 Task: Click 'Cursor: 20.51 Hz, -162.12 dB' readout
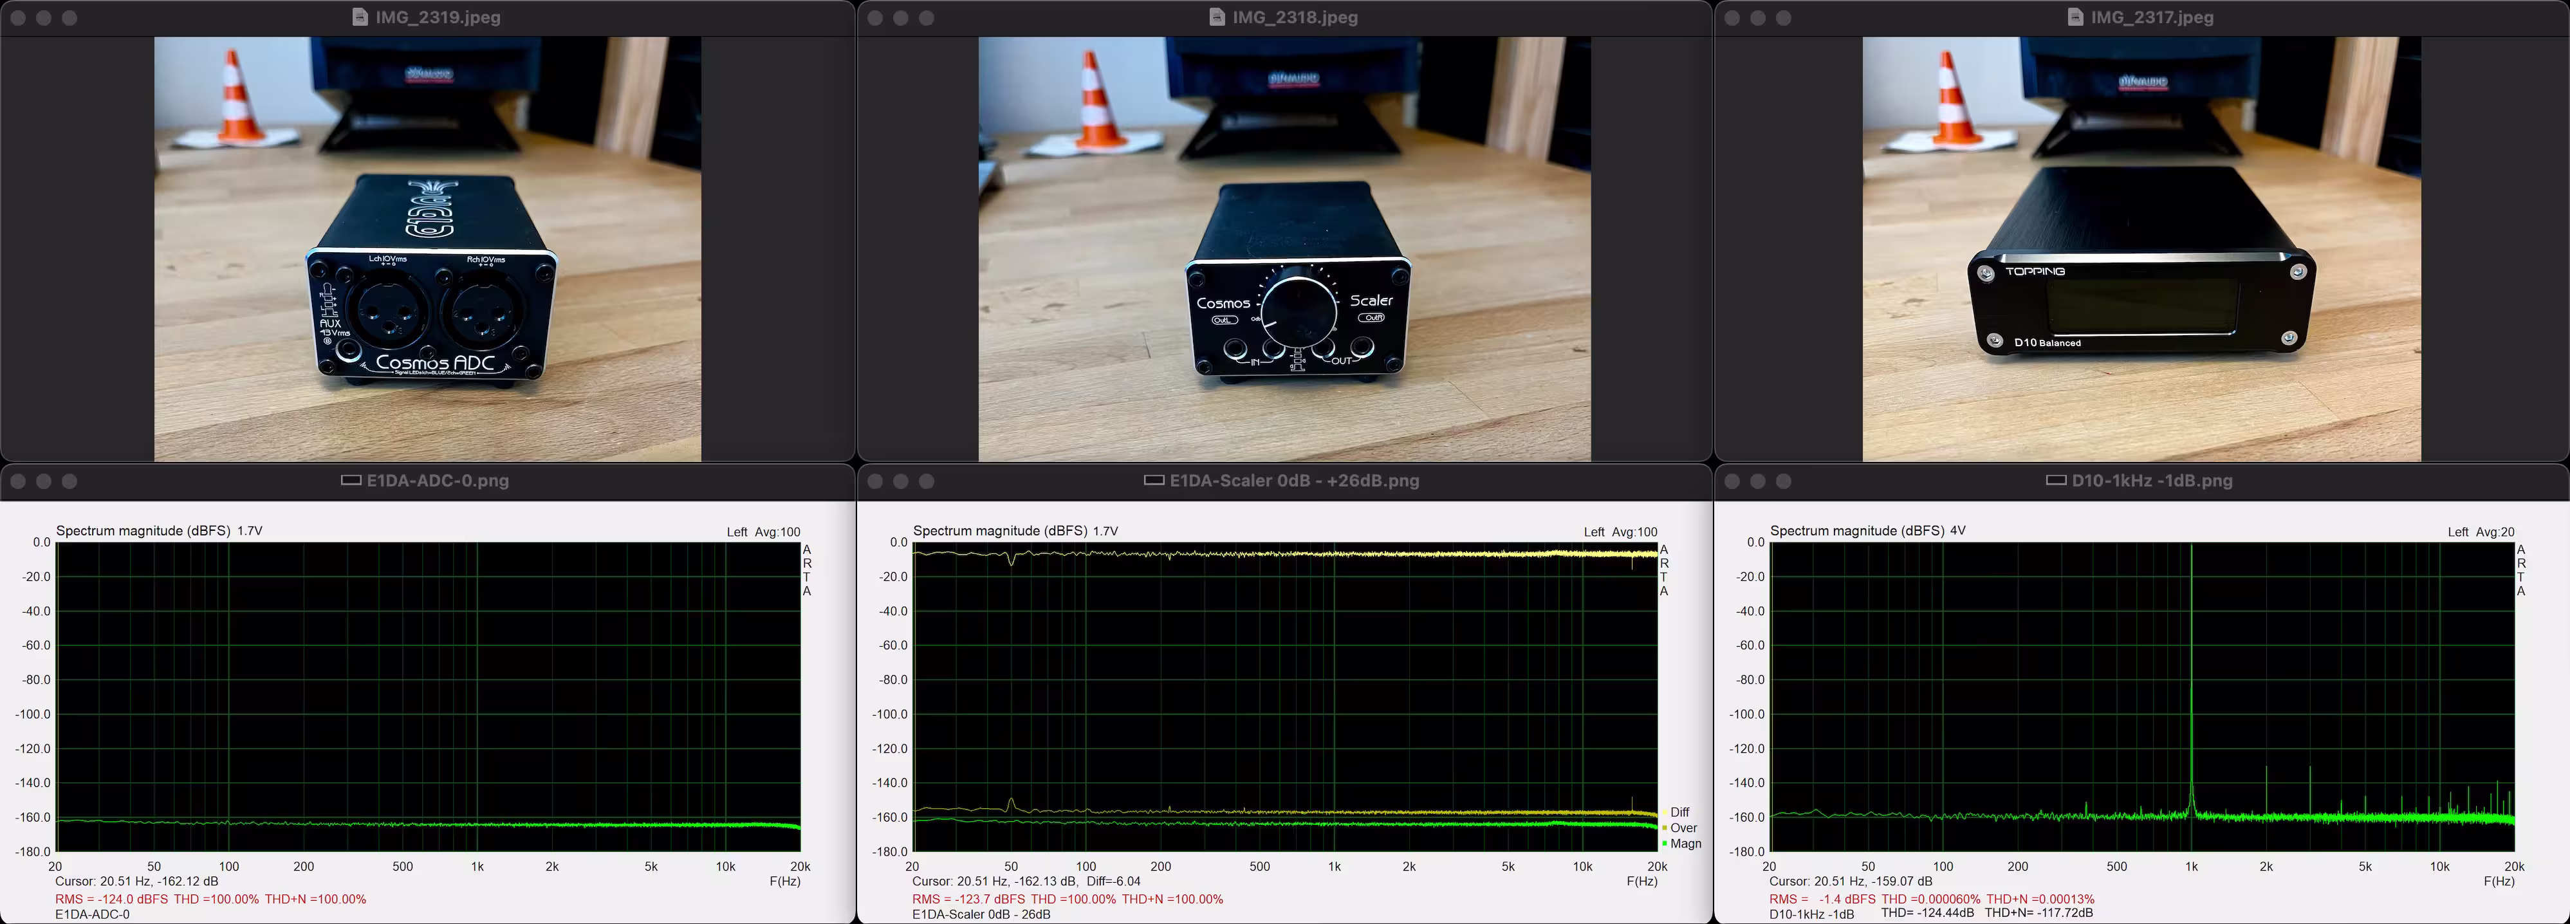tap(136, 881)
